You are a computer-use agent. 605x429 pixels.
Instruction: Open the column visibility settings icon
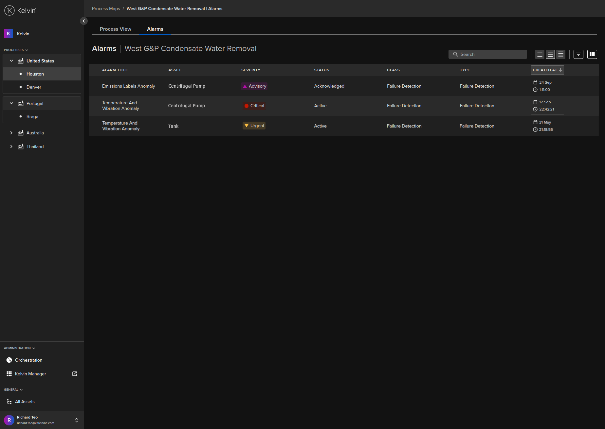pyautogui.click(x=592, y=54)
